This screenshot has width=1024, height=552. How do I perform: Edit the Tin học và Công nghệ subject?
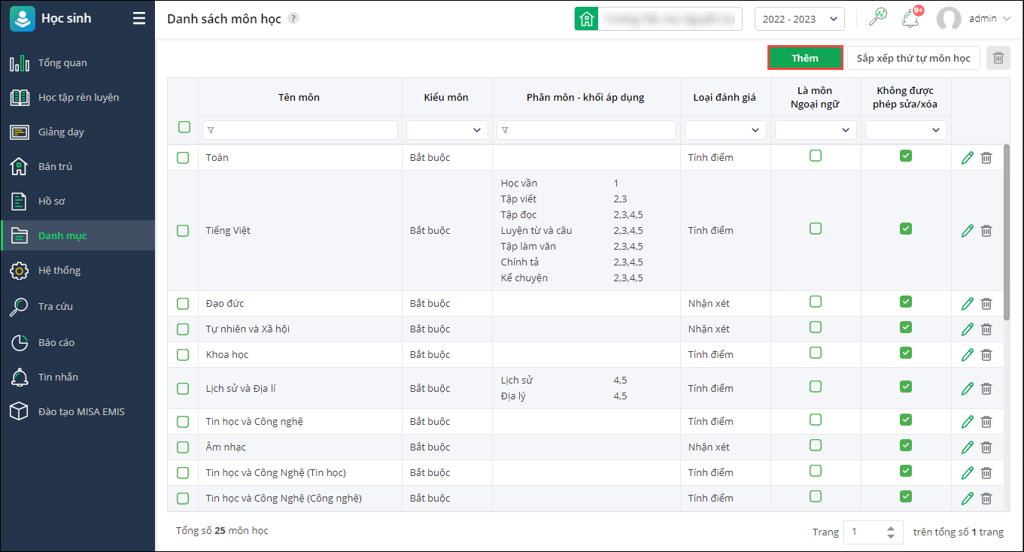968,422
